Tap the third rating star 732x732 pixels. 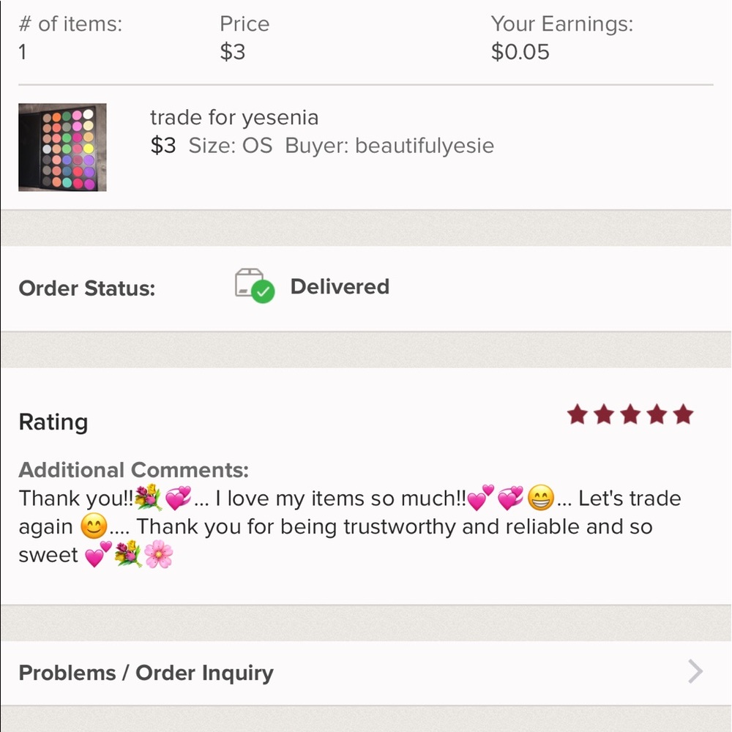[630, 415]
